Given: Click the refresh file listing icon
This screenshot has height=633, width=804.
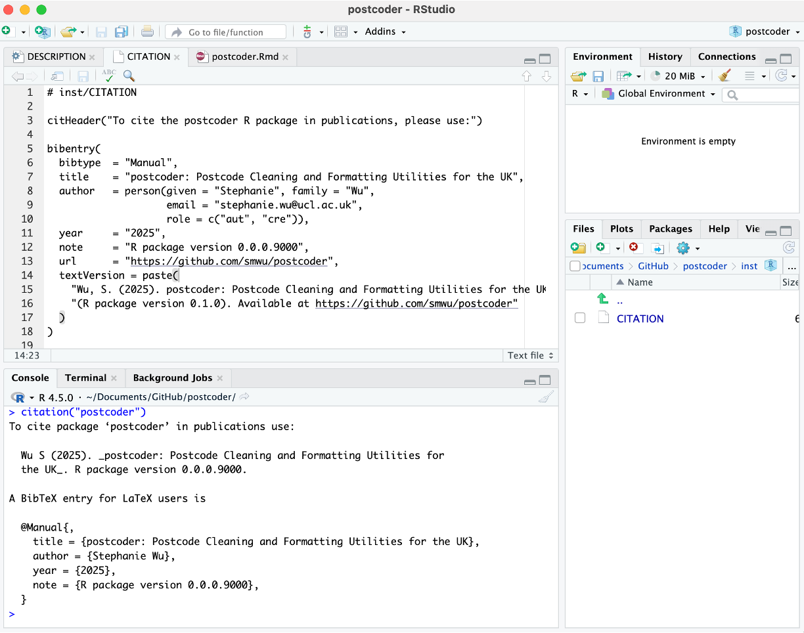Looking at the screenshot, I should click(x=789, y=248).
